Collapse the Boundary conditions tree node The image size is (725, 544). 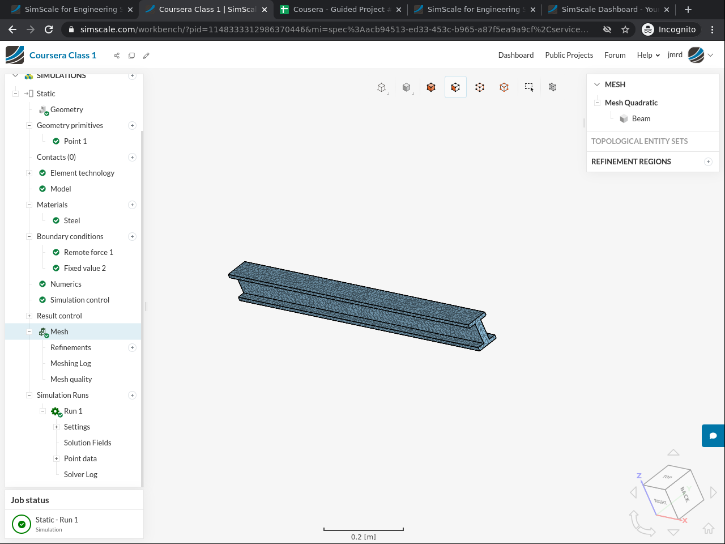pos(29,236)
